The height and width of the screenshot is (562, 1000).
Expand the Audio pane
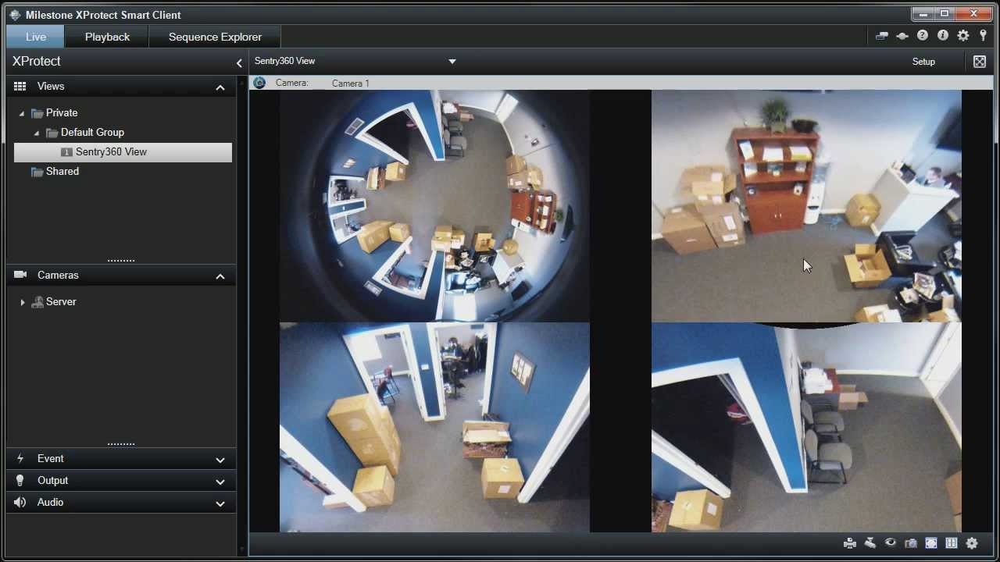click(x=220, y=503)
